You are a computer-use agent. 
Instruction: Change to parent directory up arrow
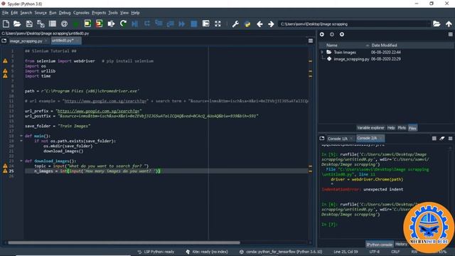tap(449, 23)
